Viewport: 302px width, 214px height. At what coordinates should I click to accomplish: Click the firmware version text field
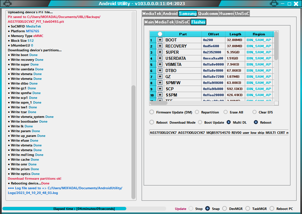click(219, 132)
